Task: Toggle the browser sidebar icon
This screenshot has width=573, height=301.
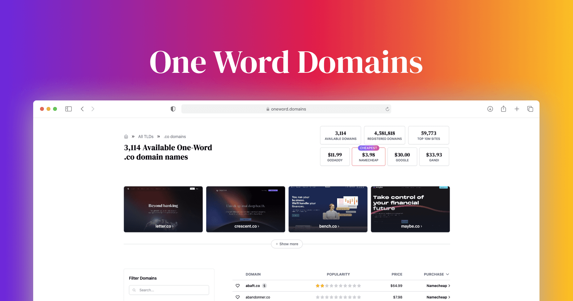Action: [x=68, y=109]
